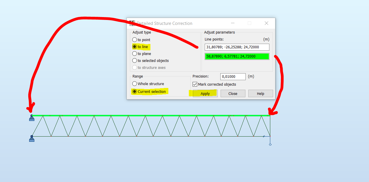
Task: Apply the structure correction
Action: (x=205, y=93)
